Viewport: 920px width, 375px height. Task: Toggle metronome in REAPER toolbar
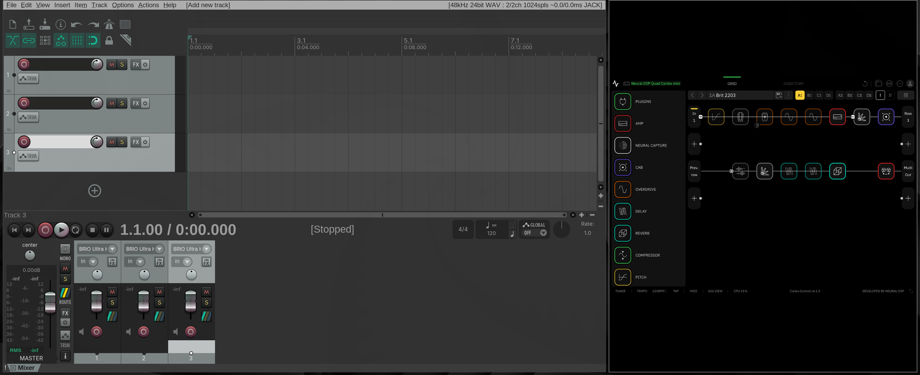[109, 24]
